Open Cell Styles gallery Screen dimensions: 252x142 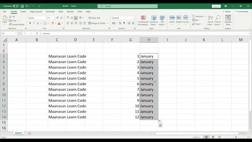[162, 21]
